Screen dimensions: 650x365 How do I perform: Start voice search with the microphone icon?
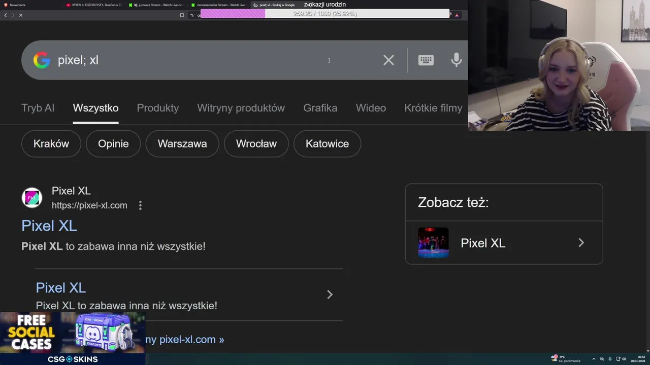(456, 60)
